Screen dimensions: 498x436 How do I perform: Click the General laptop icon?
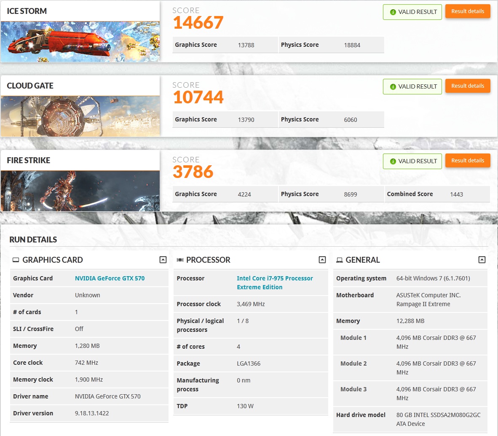pyautogui.click(x=340, y=260)
